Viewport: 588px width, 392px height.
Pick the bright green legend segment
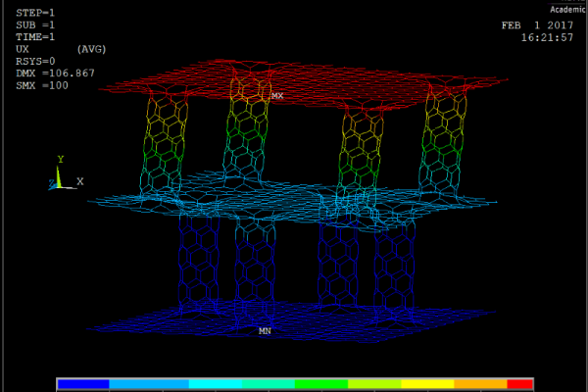[x=320, y=384]
